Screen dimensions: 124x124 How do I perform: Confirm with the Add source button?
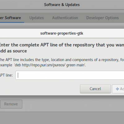(118, 89)
